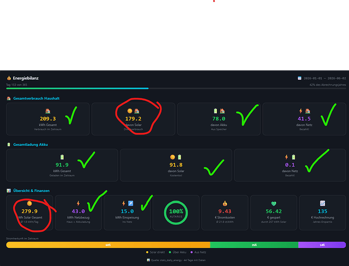
Task: Click sun icon above the 91.8 value
Action: coord(173,157)
